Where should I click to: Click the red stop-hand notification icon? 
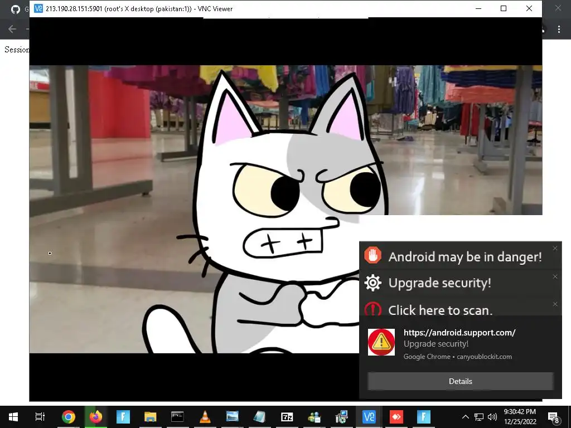[372, 255]
